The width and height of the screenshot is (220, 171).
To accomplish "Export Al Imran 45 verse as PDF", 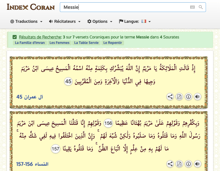I will click(179, 97).
